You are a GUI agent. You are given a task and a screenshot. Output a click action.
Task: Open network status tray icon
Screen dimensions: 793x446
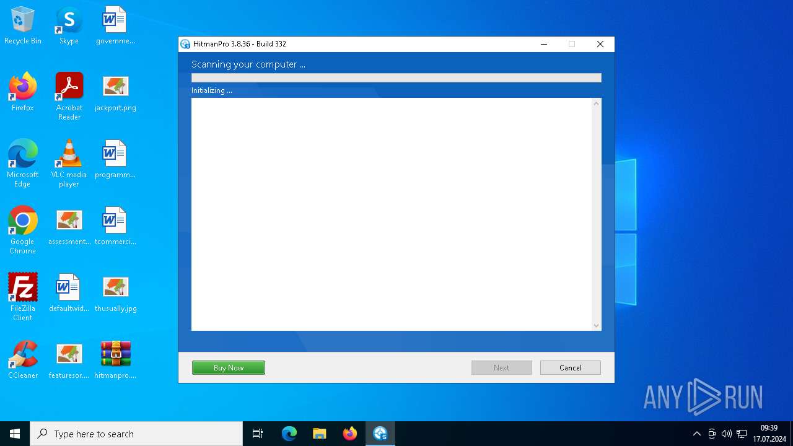(x=742, y=434)
